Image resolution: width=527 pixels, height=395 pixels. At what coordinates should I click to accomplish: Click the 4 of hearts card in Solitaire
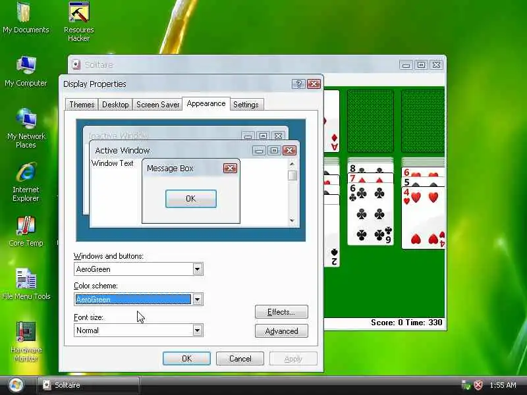coord(424,218)
